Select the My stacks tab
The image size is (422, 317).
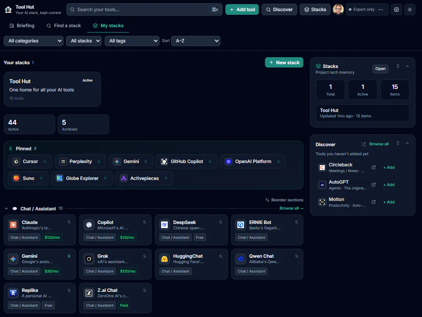click(108, 26)
